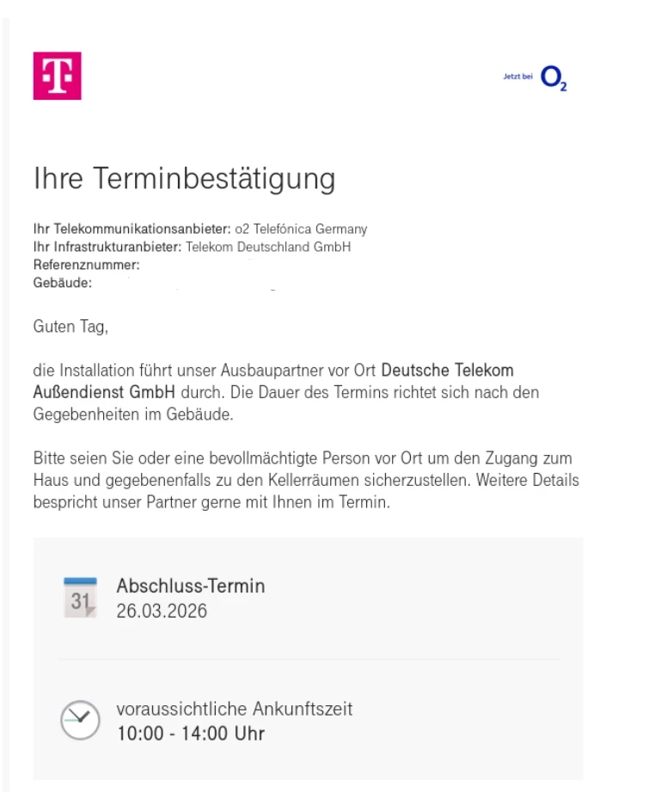Click the 'Abschluss-Termin' label
Viewport: 661px width, 811px height.
tap(191, 586)
